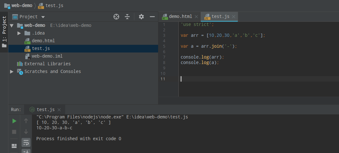The width and height of the screenshot is (339, 153).
Task: Click the node.exe command line output
Action: point(112,117)
